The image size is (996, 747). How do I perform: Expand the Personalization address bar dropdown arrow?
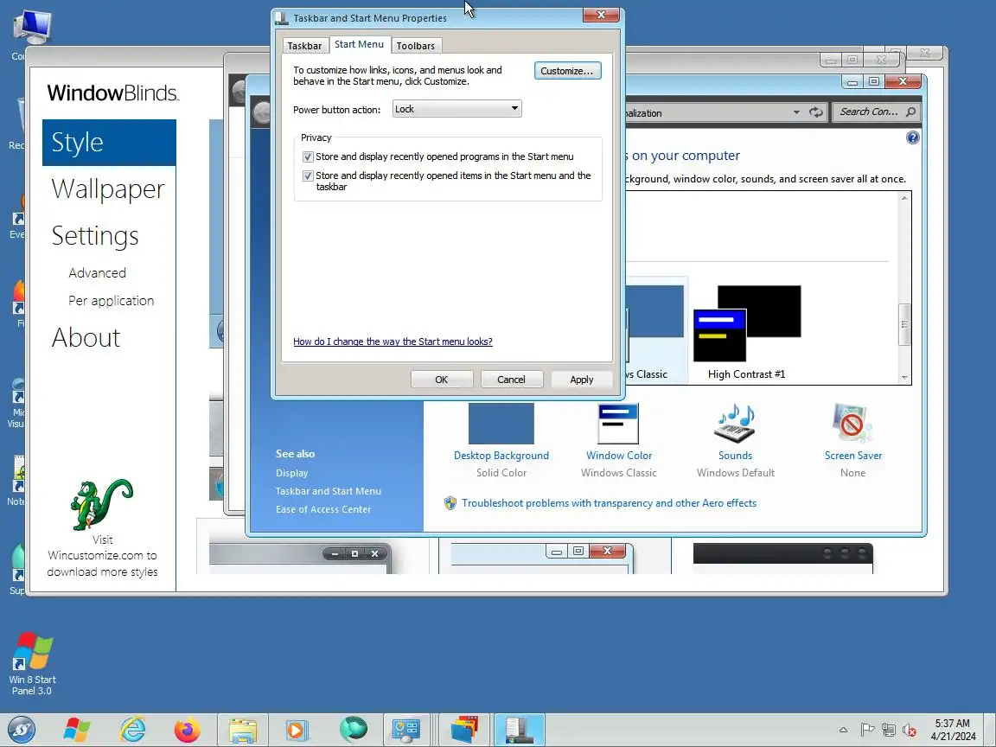click(796, 112)
